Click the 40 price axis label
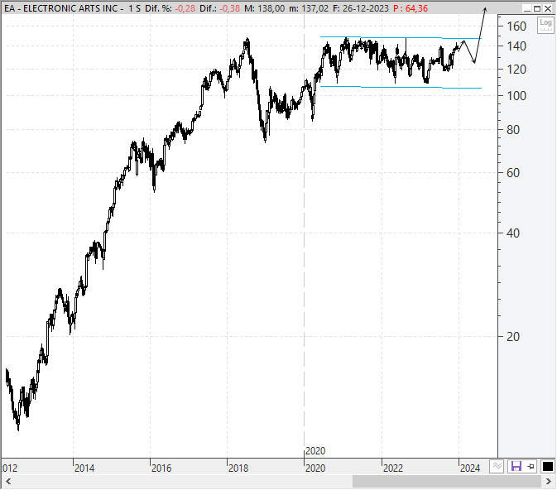This screenshot has height=490, width=557. (513, 233)
